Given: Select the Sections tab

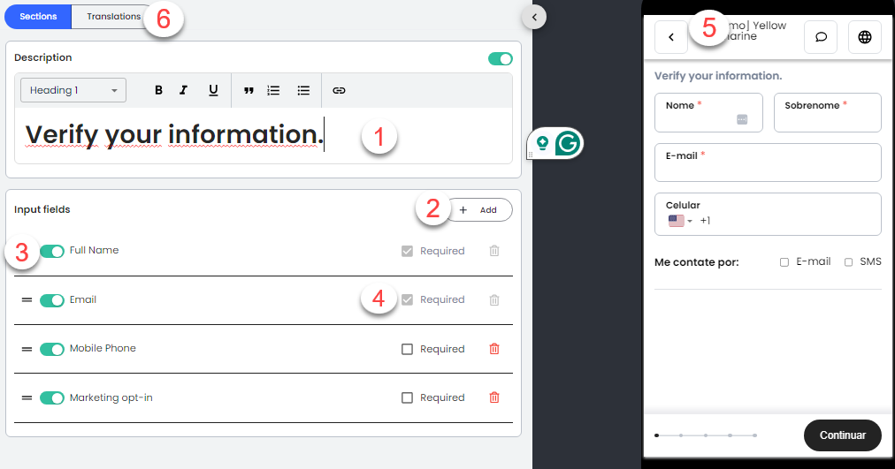Looking at the screenshot, I should [38, 16].
